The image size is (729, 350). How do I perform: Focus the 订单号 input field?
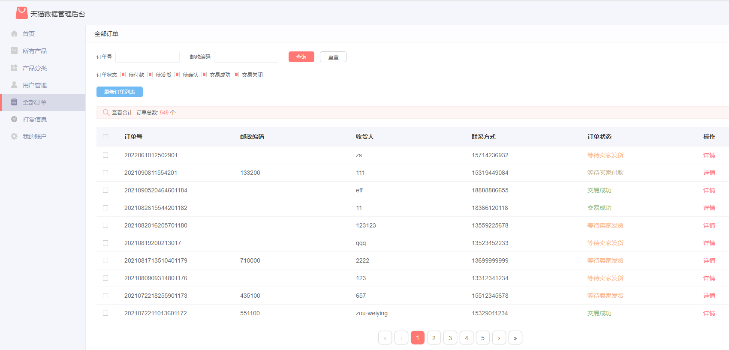point(148,57)
